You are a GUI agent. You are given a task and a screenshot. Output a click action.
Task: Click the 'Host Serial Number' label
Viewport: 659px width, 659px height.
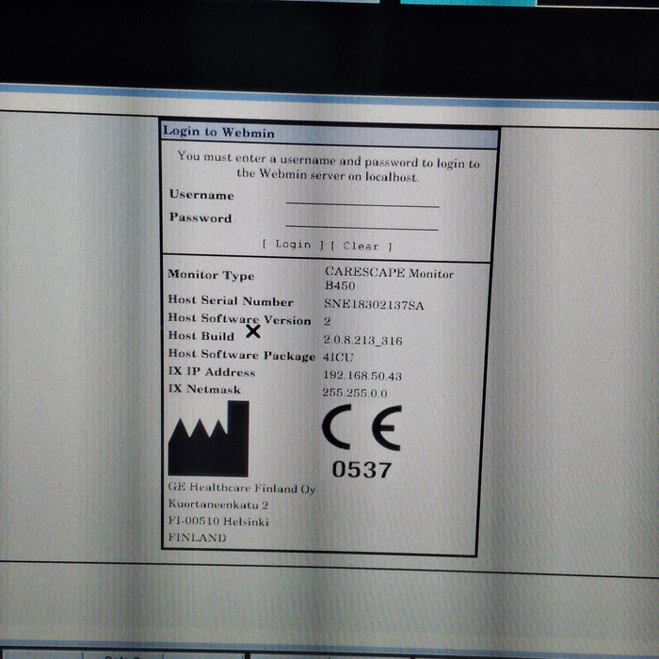(231, 301)
